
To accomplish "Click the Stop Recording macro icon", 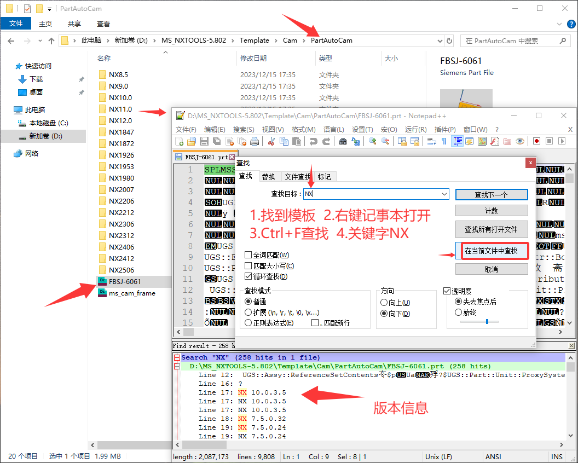I will 549,141.
